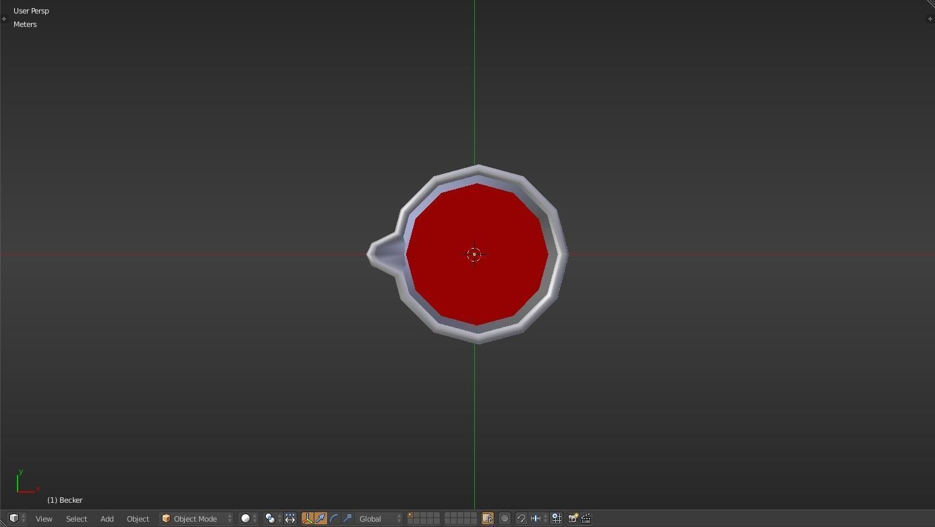Screen dimensions: 935x527
Task: Open the Object Mode dropdown
Action: click(196, 518)
